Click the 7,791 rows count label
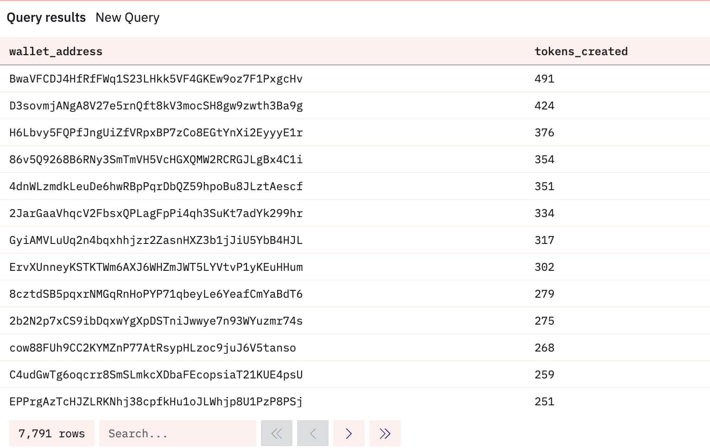 (x=51, y=434)
